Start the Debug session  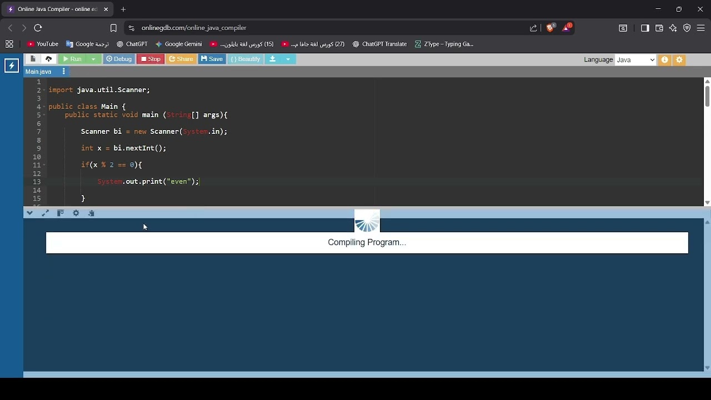[x=119, y=59]
